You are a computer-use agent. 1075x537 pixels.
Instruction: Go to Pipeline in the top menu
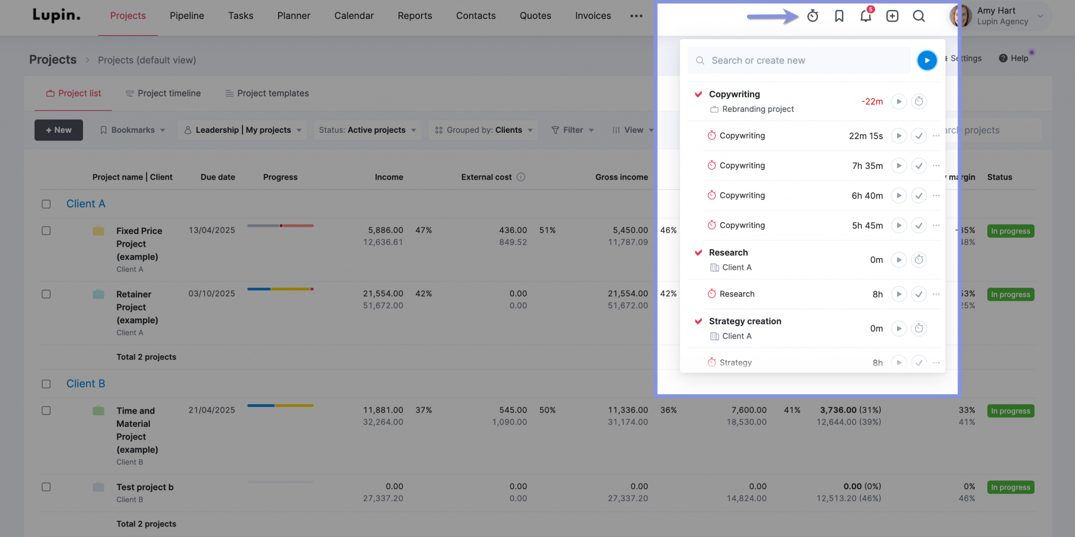point(187,16)
